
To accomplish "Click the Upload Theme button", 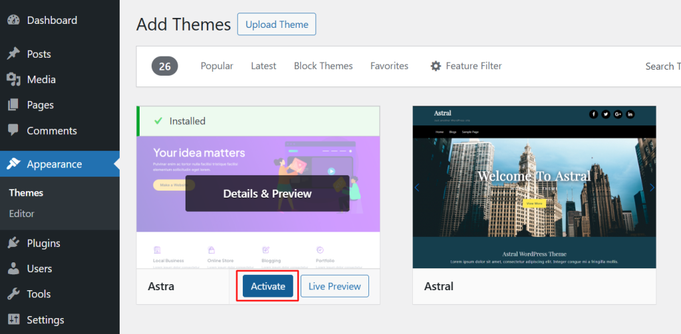I will pos(277,25).
